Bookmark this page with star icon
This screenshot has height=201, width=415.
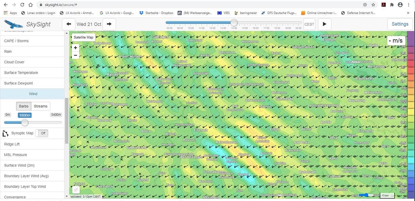pyautogui.click(x=373, y=5)
